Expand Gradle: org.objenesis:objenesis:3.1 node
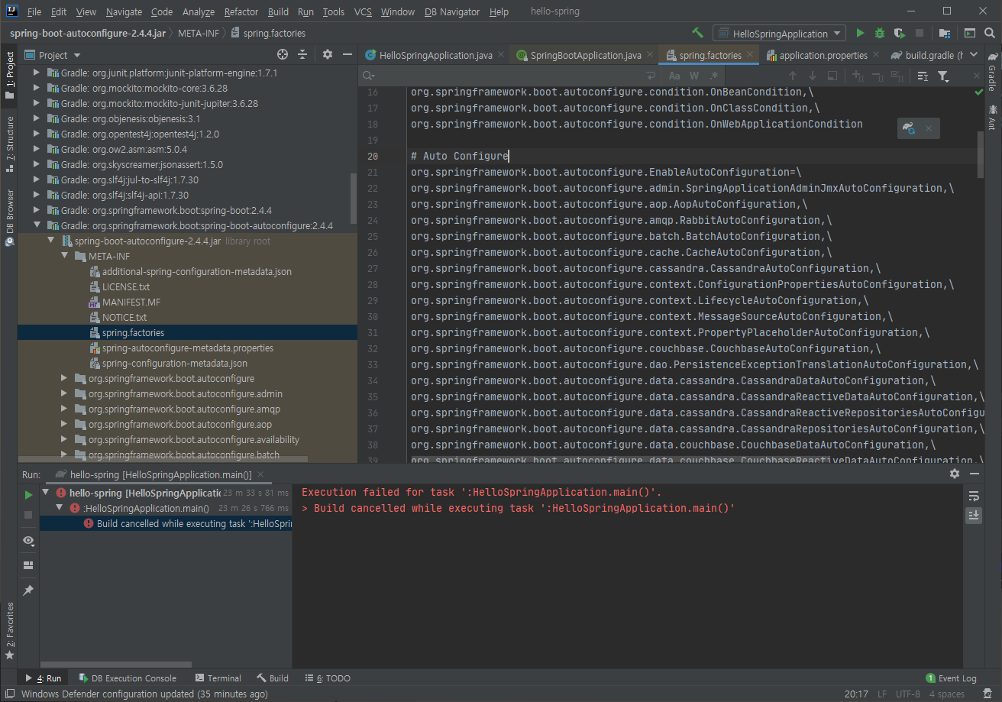 point(37,118)
